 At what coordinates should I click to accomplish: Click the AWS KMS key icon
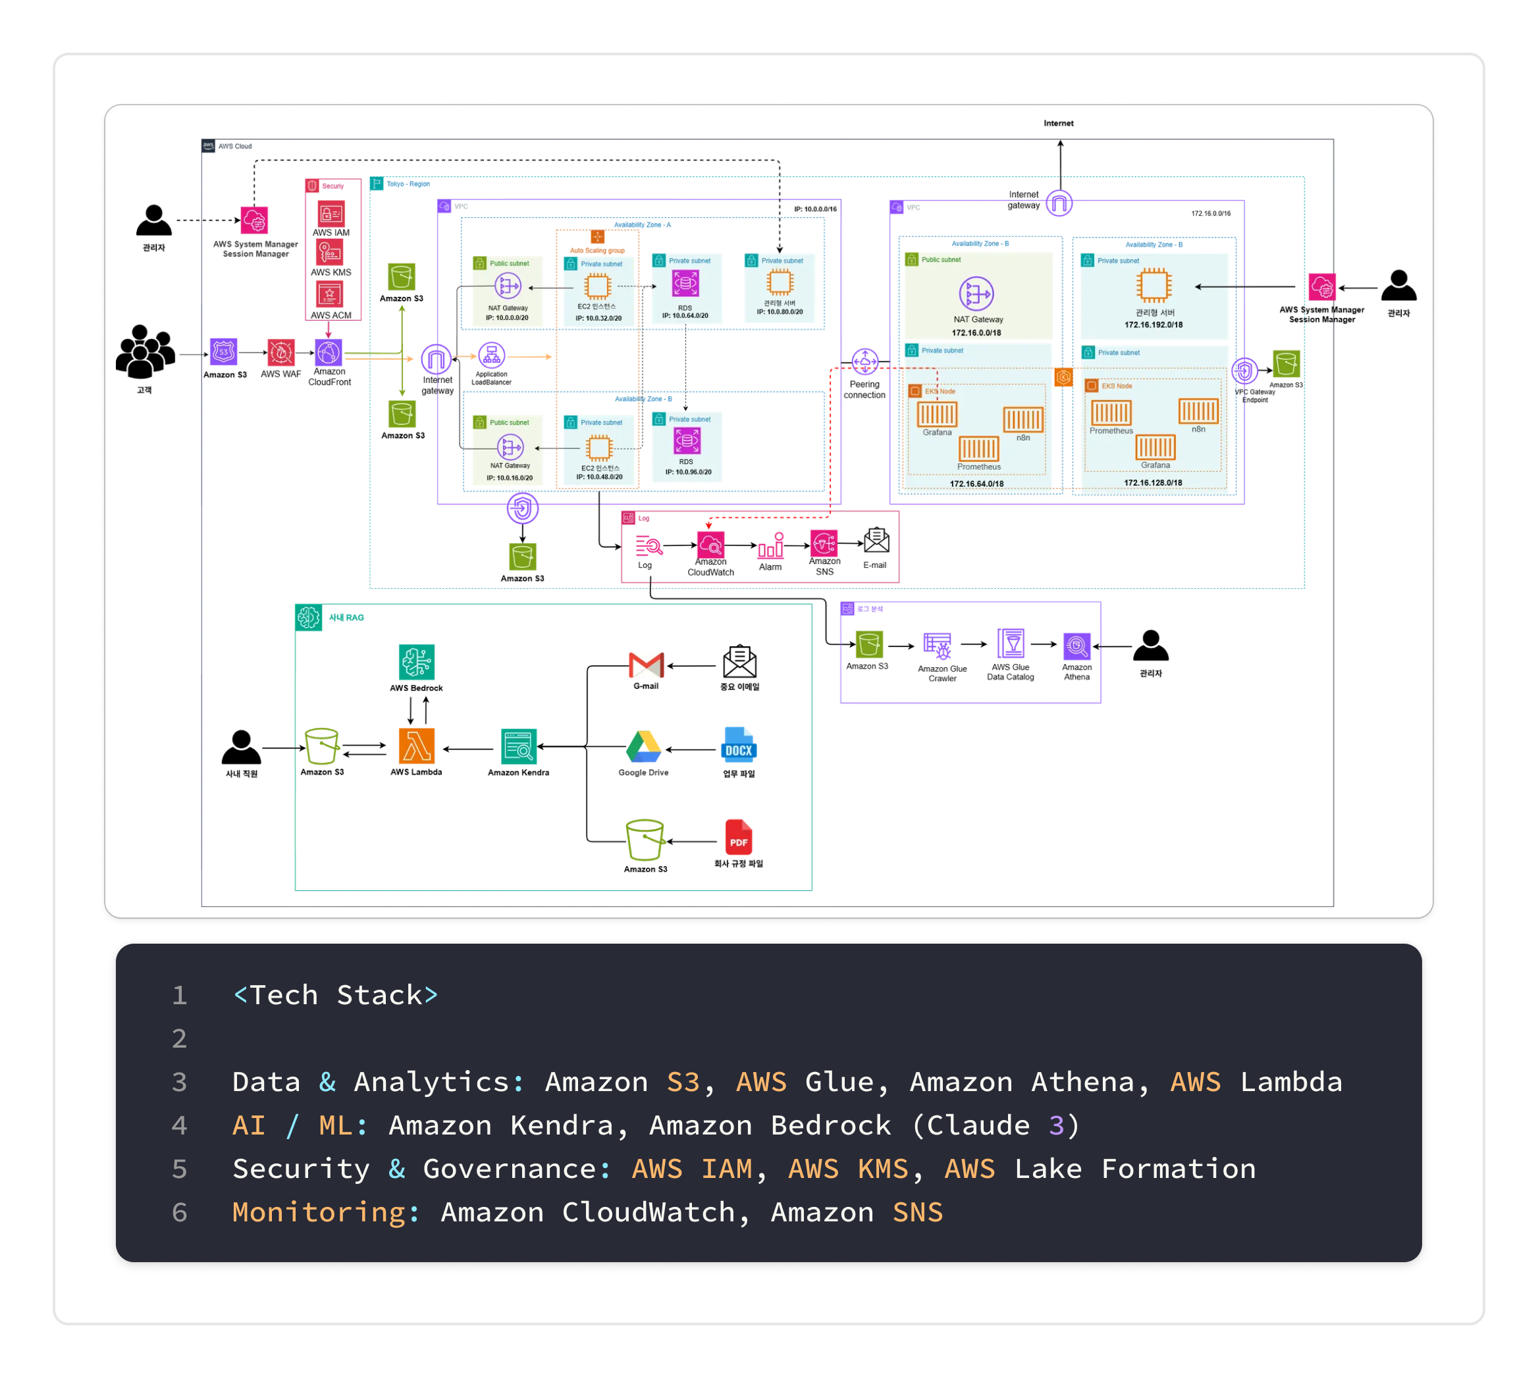331,252
